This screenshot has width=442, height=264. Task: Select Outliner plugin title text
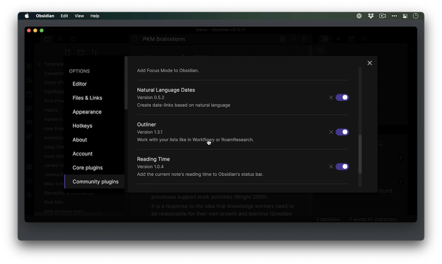[146, 124]
